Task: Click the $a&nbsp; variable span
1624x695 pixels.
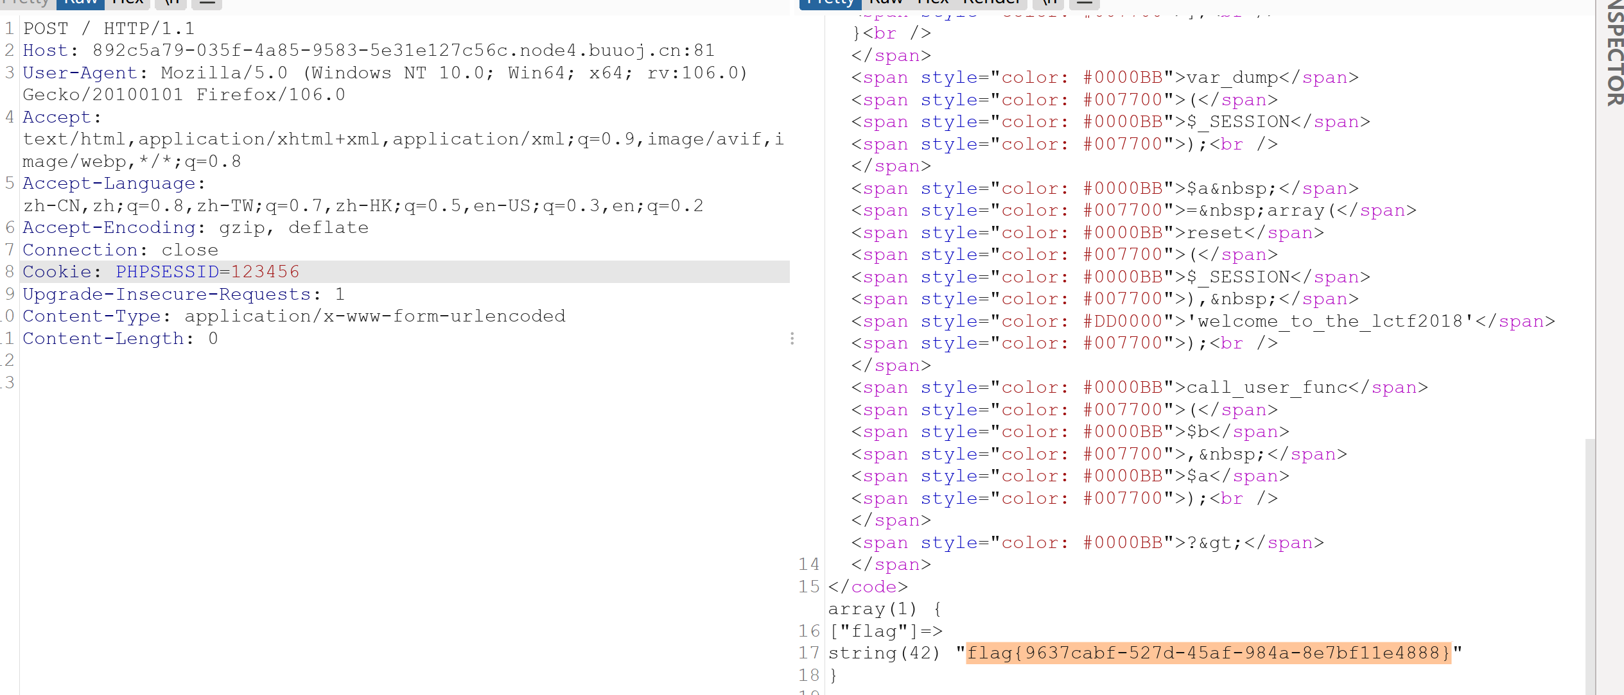Action: (x=1232, y=189)
